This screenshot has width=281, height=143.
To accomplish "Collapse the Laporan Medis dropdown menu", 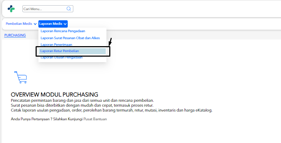I will pyautogui.click(x=53, y=24).
